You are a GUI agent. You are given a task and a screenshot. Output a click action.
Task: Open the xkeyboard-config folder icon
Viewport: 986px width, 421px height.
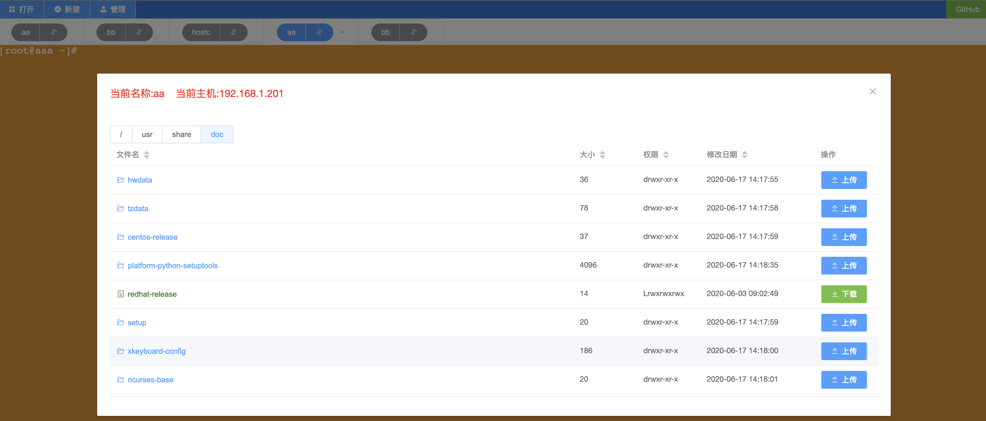(120, 351)
